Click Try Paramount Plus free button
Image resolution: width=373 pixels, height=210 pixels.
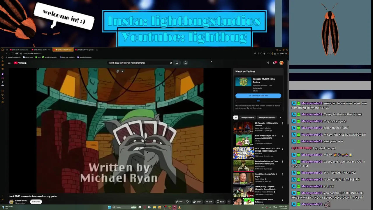coord(258,96)
